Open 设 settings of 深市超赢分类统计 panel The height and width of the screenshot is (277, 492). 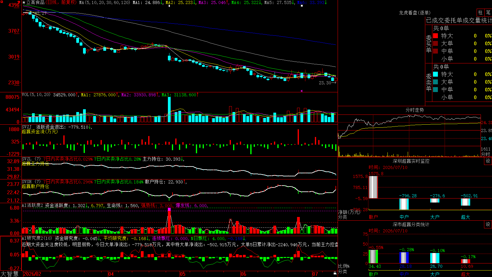coord(488,224)
